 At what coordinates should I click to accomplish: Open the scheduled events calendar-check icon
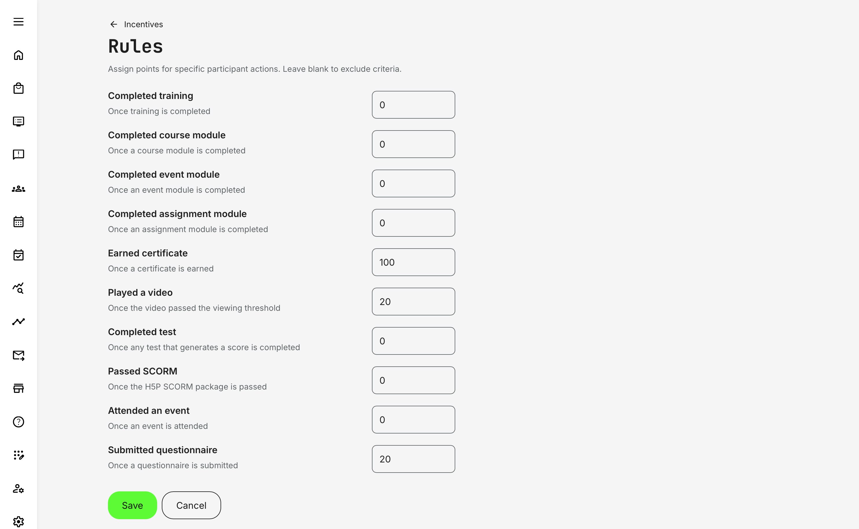point(18,255)
